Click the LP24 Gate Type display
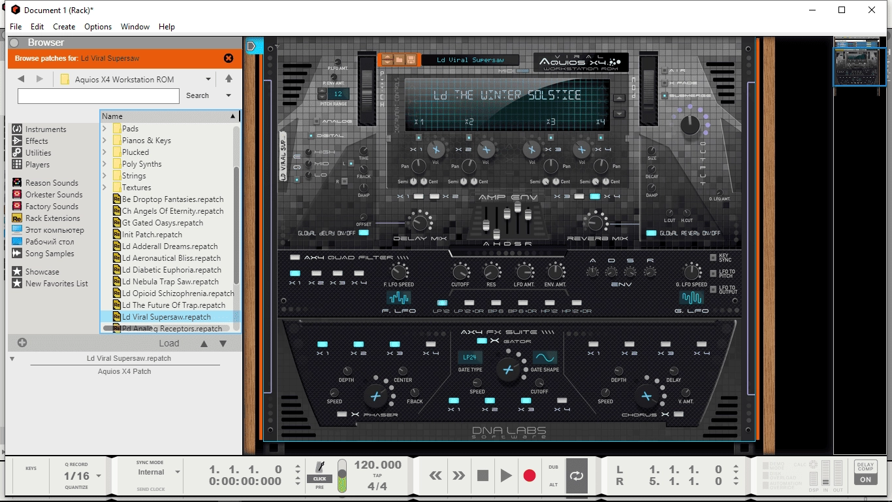This screenshot has height=502, width=892. 470,357
